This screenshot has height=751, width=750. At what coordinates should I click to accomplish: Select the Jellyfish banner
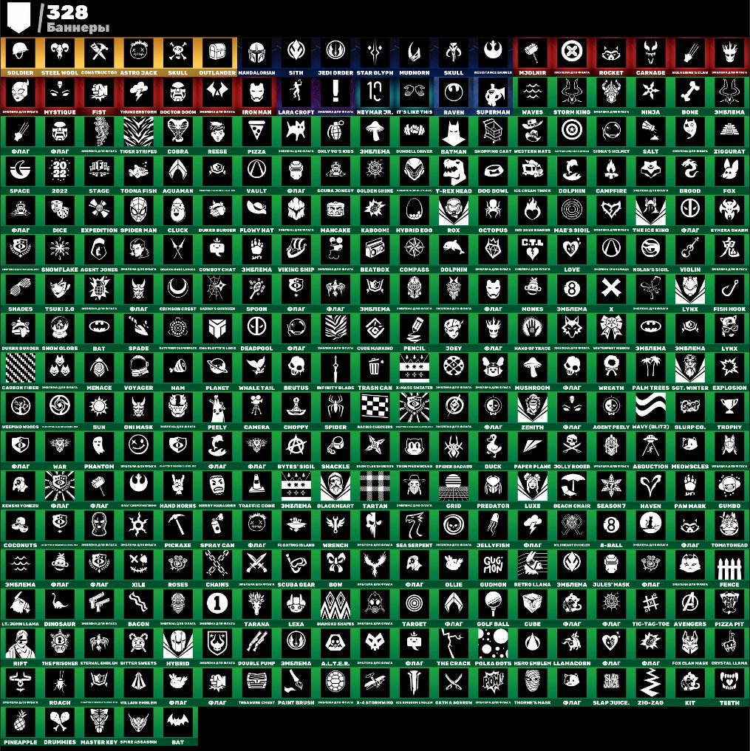tap(493, 524)
